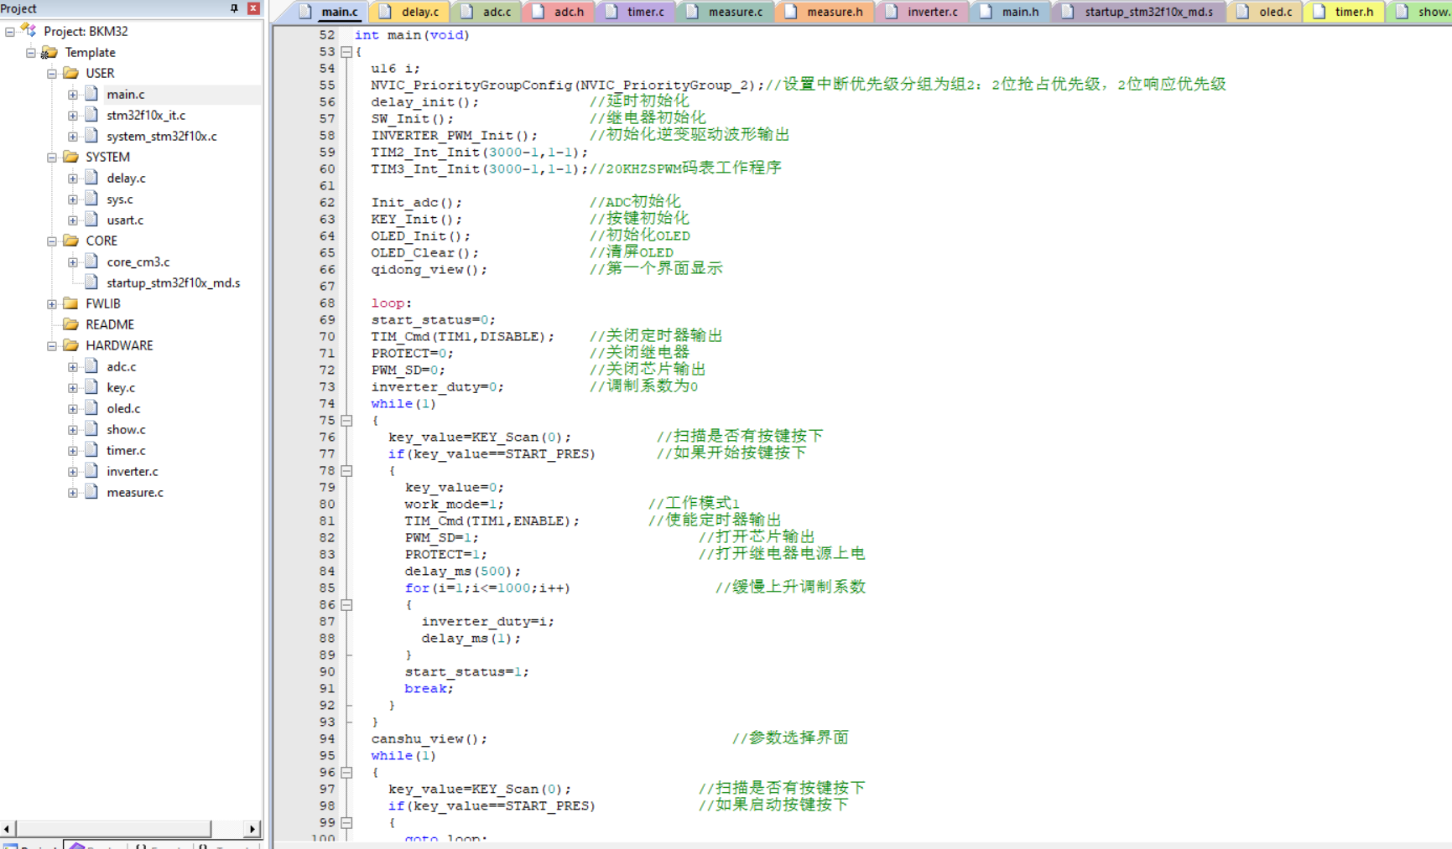Switch to the inverter.c editor tab
This screenshot has height=849, width=1452.
[x=923, y=12]
